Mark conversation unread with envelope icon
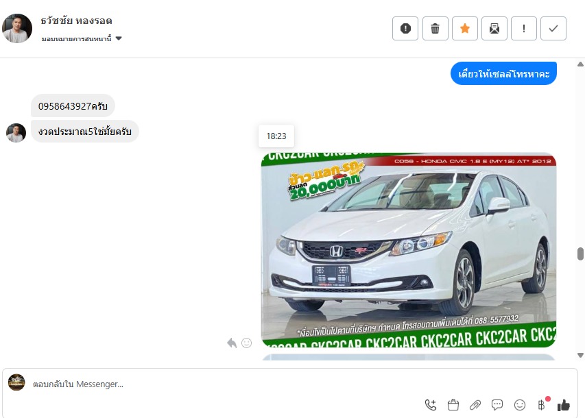The height and width of the screenshot is (418, 585). pyautogui.click(x=494, y=28)
